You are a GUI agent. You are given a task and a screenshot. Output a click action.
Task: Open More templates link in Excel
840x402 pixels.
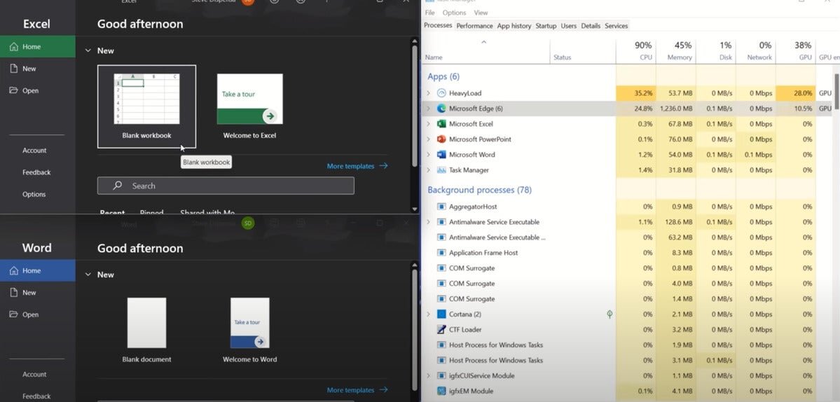click(x=357, y=166)
